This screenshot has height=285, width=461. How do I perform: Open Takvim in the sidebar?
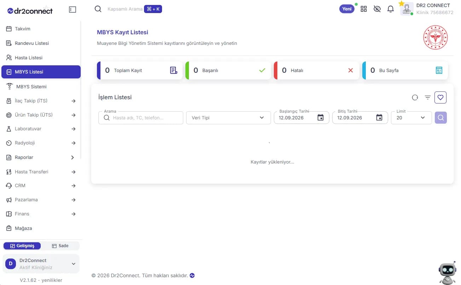pyautogui.click(x=41, y=29)
